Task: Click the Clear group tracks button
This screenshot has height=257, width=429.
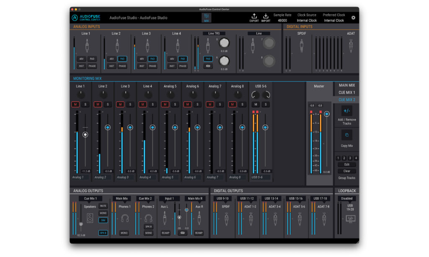Action: pyautogui.click(x=346, y=171)
